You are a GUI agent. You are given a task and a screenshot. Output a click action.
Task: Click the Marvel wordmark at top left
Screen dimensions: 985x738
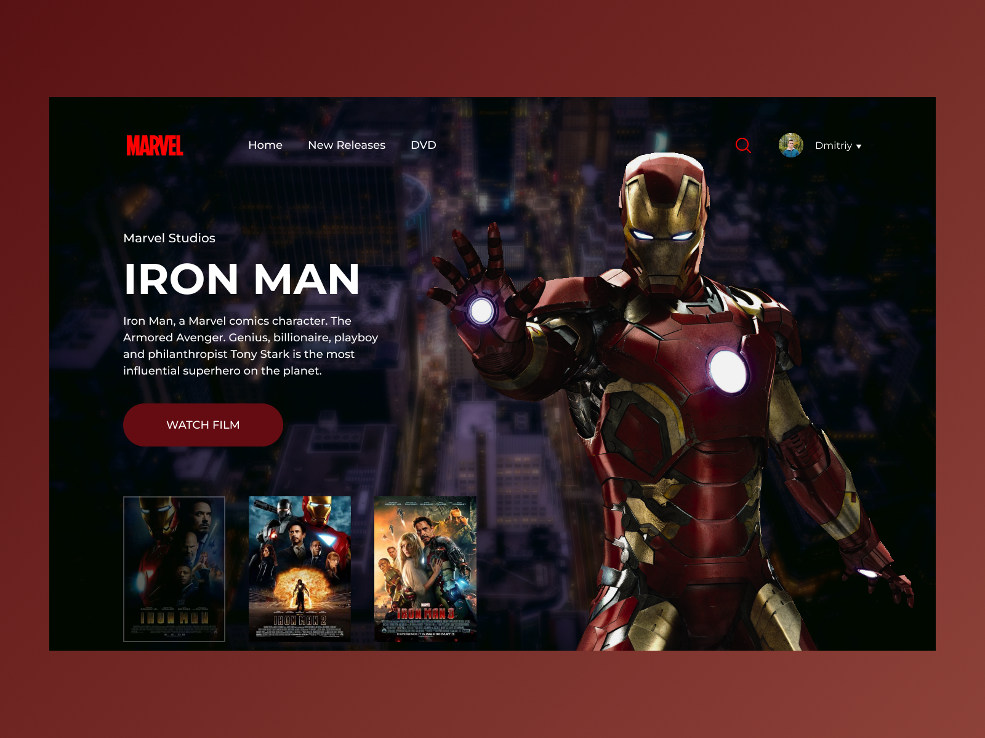(155, 146)
